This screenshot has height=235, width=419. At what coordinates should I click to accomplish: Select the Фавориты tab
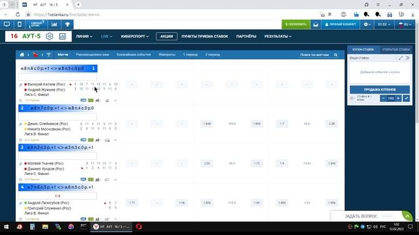(167, 55)
